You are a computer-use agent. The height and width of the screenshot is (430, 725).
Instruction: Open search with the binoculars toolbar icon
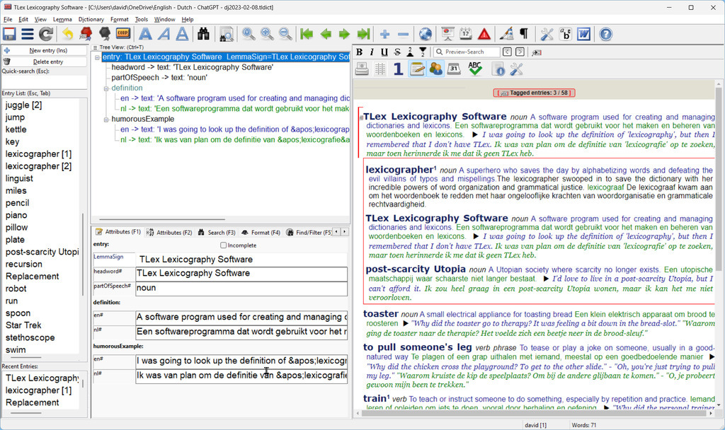pos(203,34)
